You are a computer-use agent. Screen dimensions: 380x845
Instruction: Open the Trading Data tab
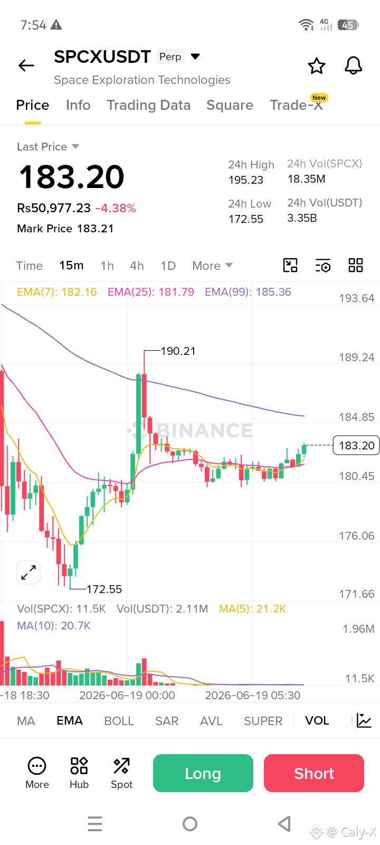click(149, 105)
